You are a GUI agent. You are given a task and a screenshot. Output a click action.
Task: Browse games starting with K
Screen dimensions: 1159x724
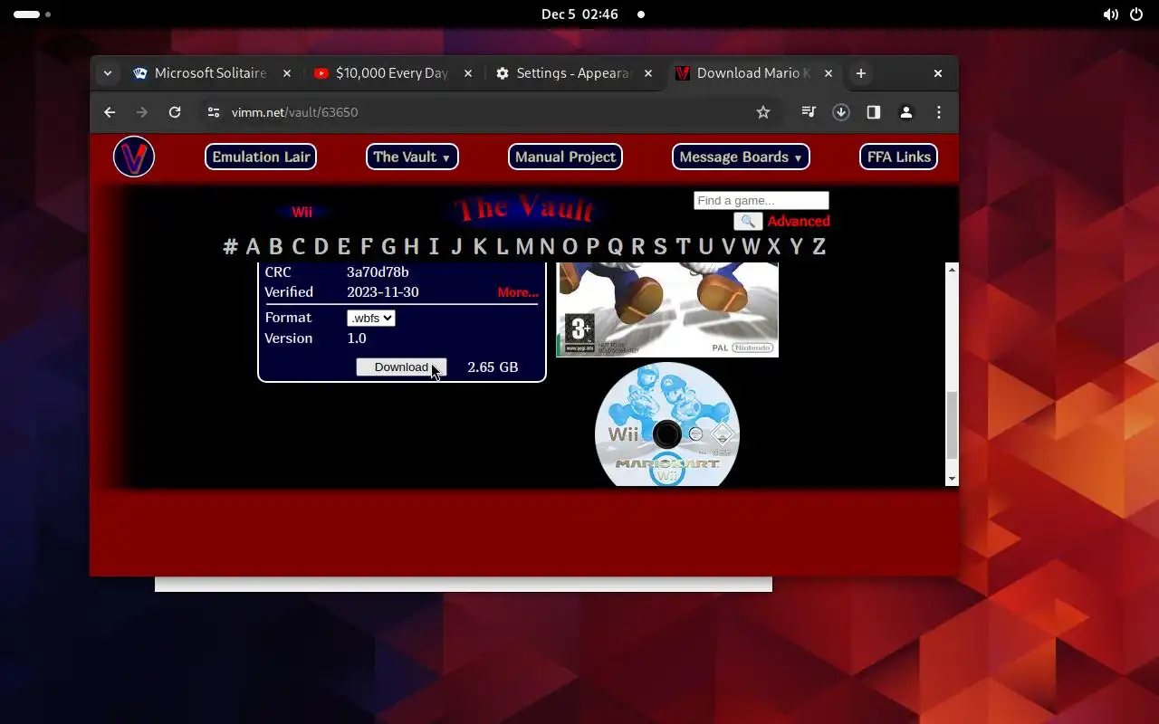click(x=479, y=246)
